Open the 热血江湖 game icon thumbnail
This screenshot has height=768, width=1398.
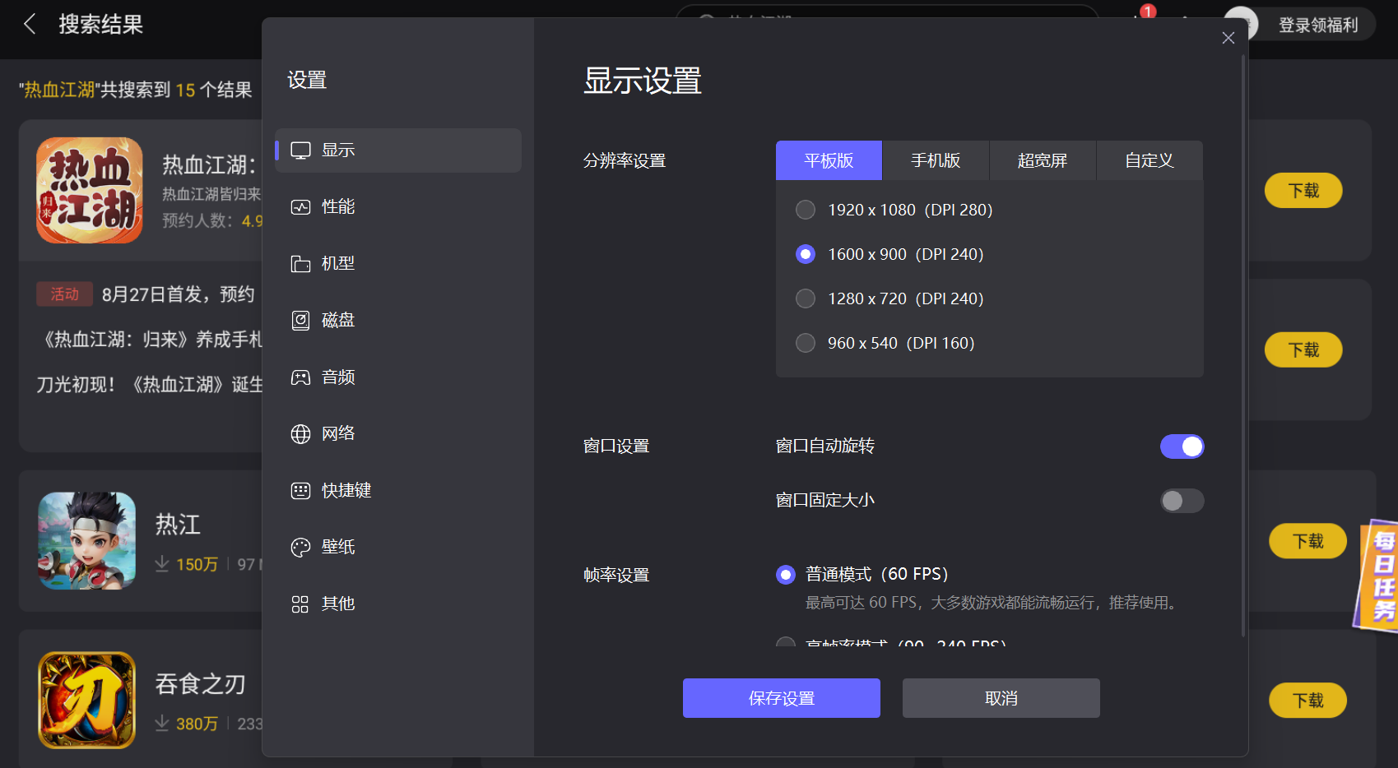pos(90,190)
